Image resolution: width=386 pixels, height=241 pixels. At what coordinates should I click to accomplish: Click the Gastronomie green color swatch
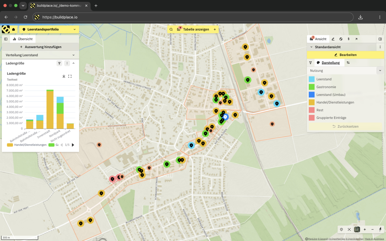(x=312, y=87)
